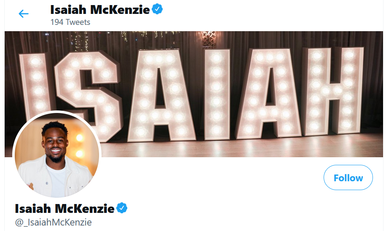This screenshot has width=386, height=231.
Task: Click the decorative wall ornament above the letters
Action: pyautogui.click(x=209, y=39)
